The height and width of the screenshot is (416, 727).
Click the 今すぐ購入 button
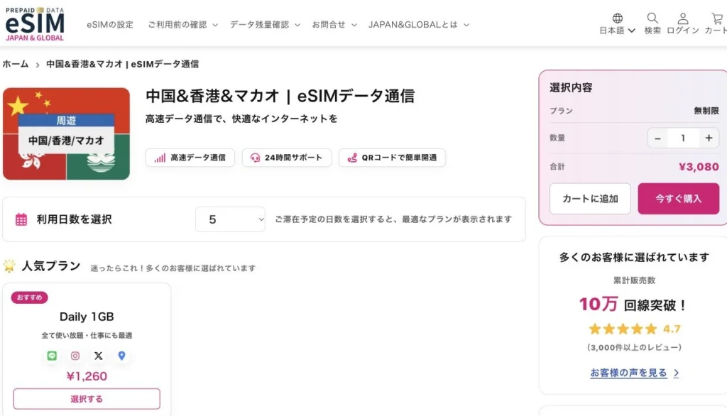pos(678,199)
